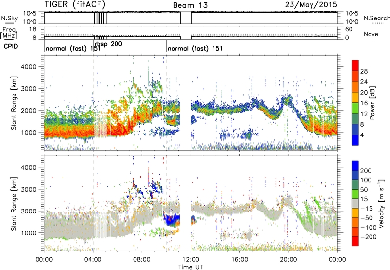Click the -100 tick on Velocity colorbar
Screen dimensions: 390x270
tap(368, 227)
